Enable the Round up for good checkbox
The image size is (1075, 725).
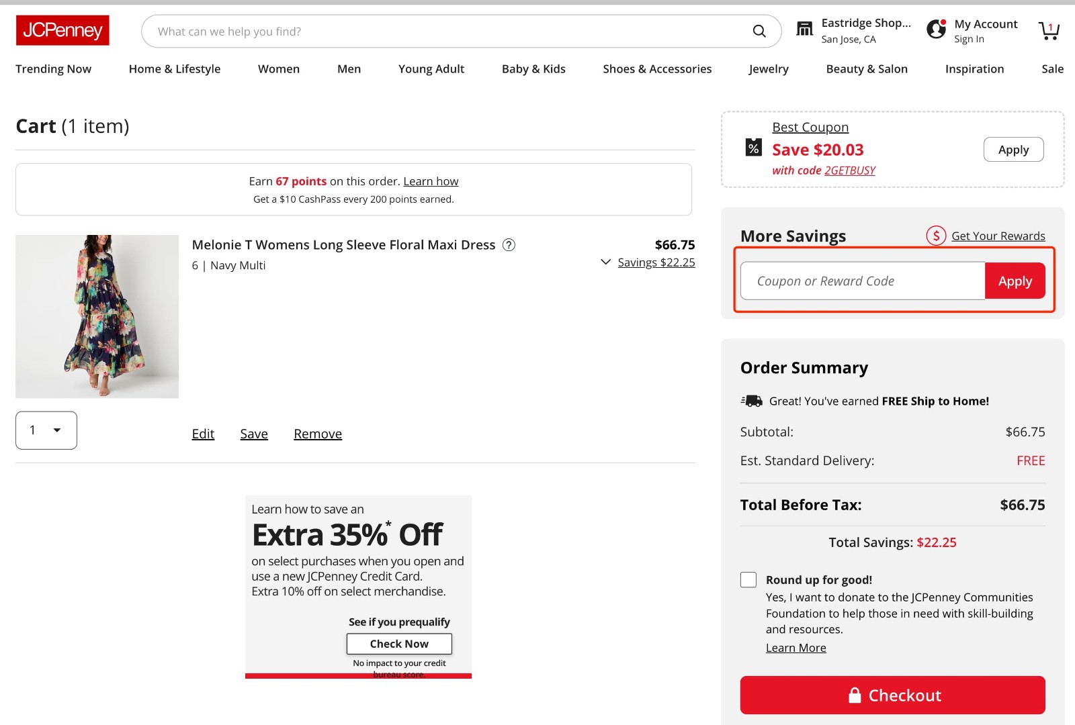coord(748,579)
